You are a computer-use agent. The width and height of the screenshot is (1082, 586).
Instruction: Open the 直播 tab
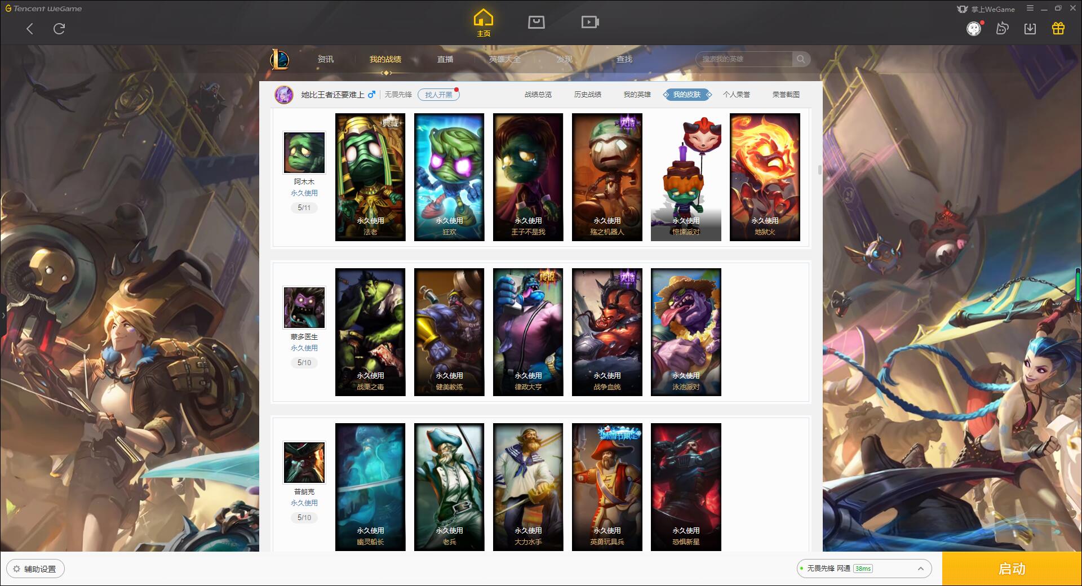[x=445, y=59]
